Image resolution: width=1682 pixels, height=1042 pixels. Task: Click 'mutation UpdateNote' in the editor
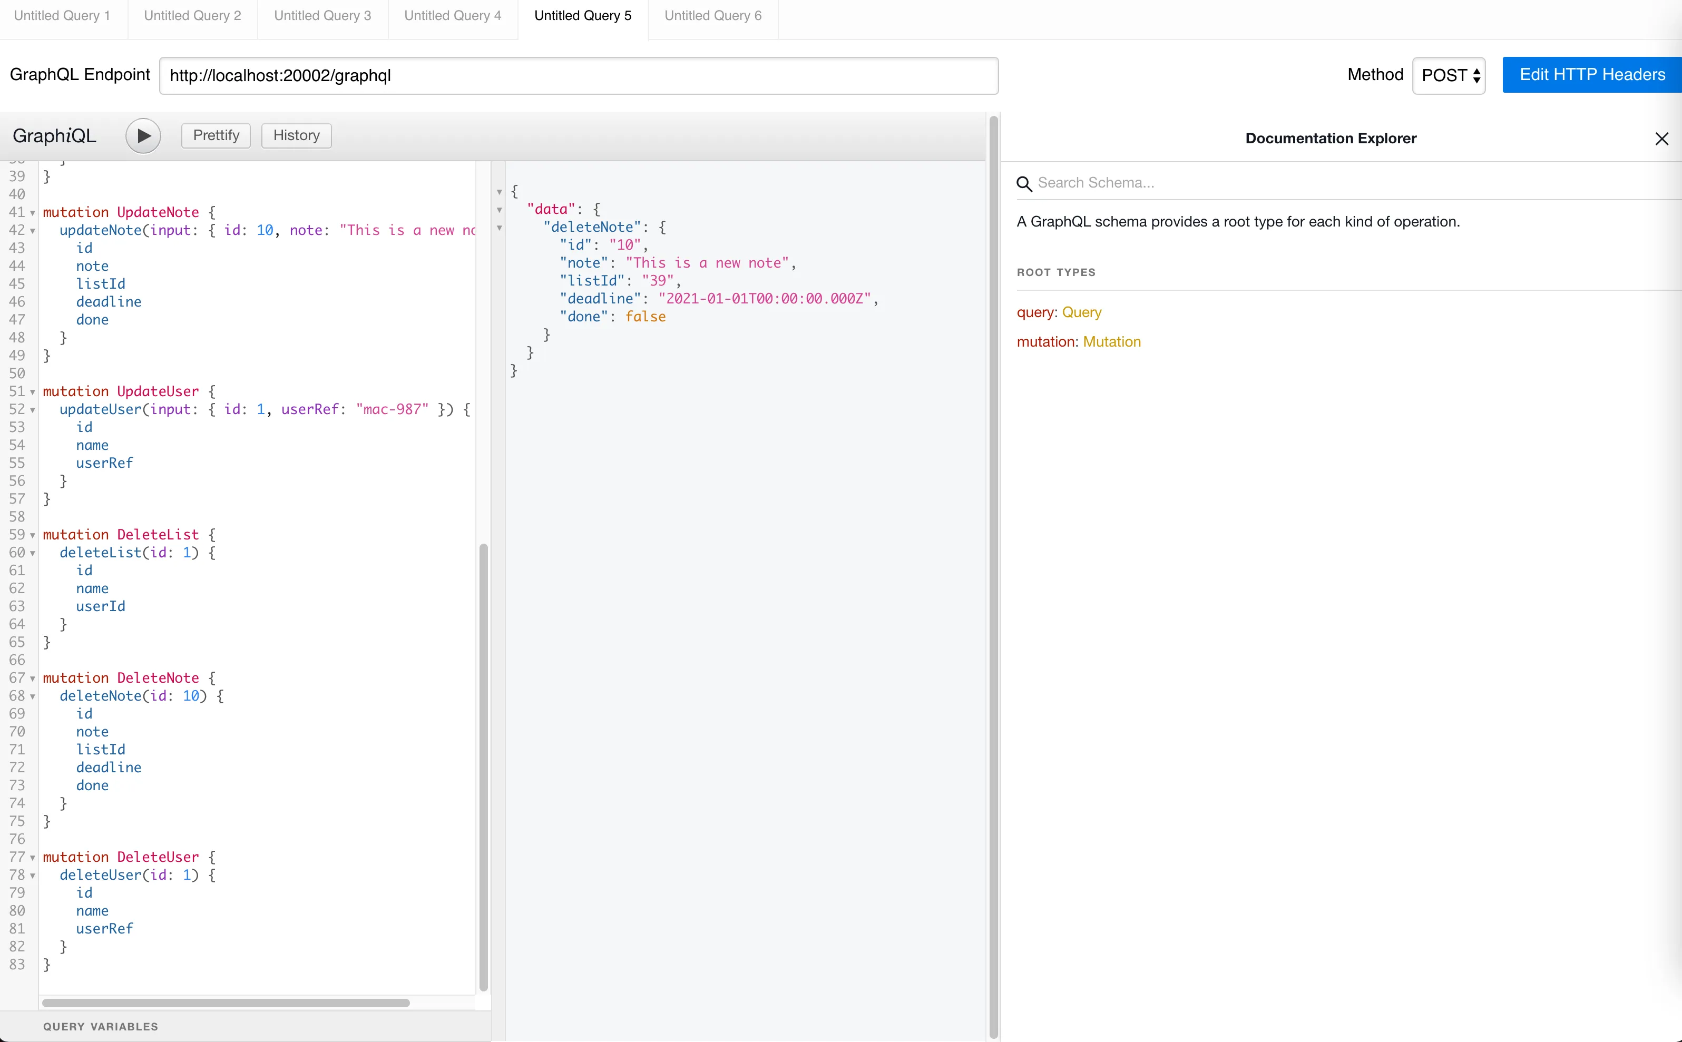point(121,212)
